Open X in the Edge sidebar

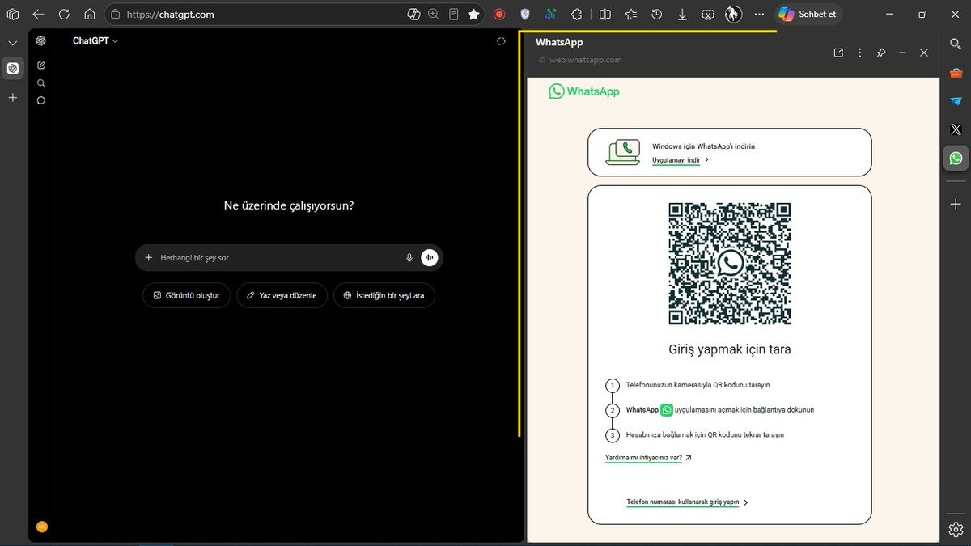tap(956, 129)
